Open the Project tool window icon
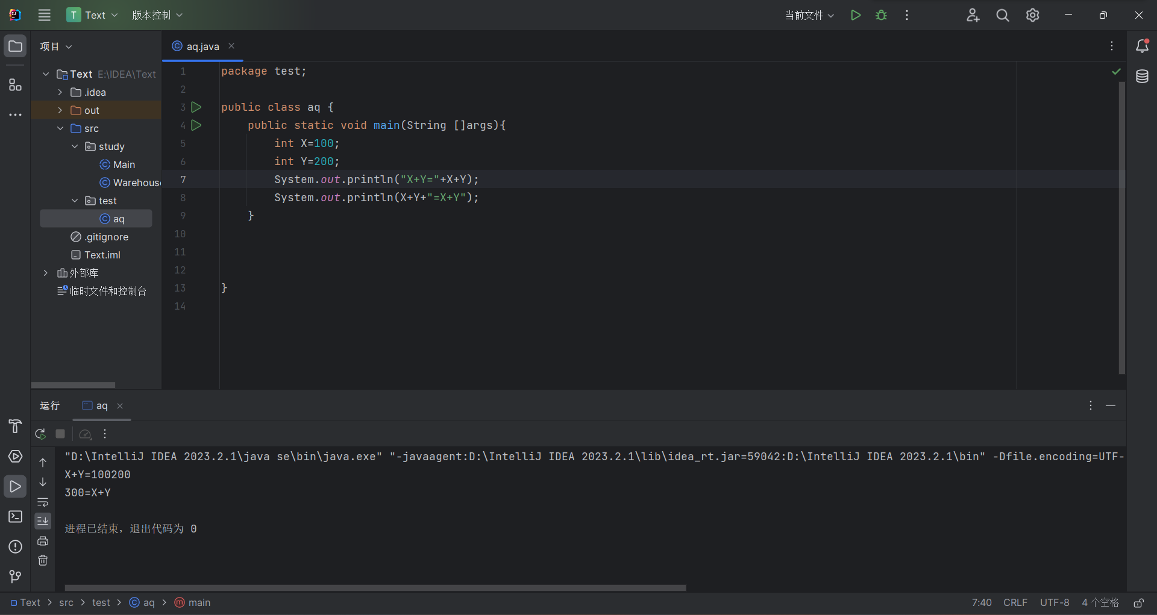 16,46
